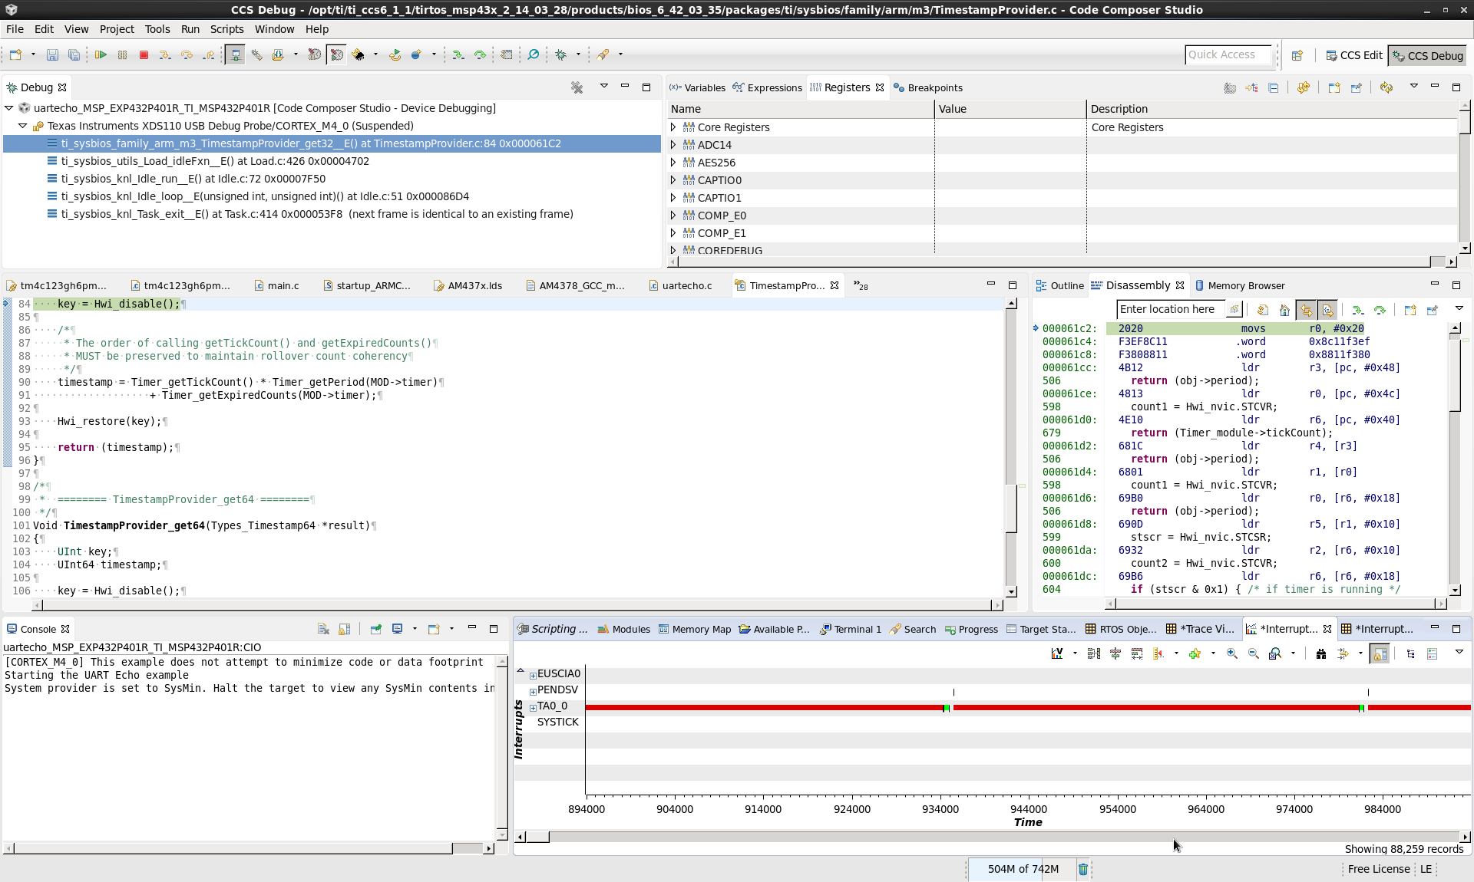
Task: Click the Quick Access search field
Action: [1228, 54]
